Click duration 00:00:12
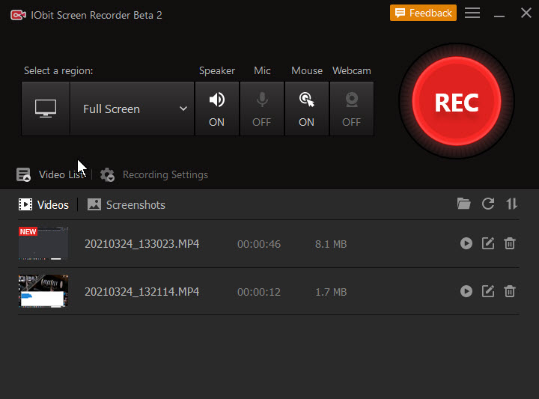Screen dimensions: 539x399 click(x=259, y=292)
